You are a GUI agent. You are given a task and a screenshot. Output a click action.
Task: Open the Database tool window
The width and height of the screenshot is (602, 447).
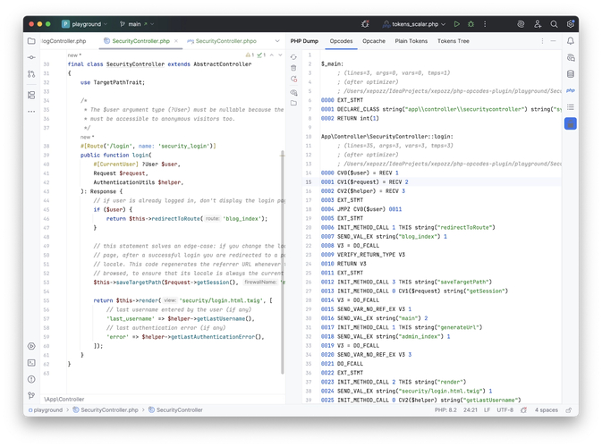click(571, 74)
